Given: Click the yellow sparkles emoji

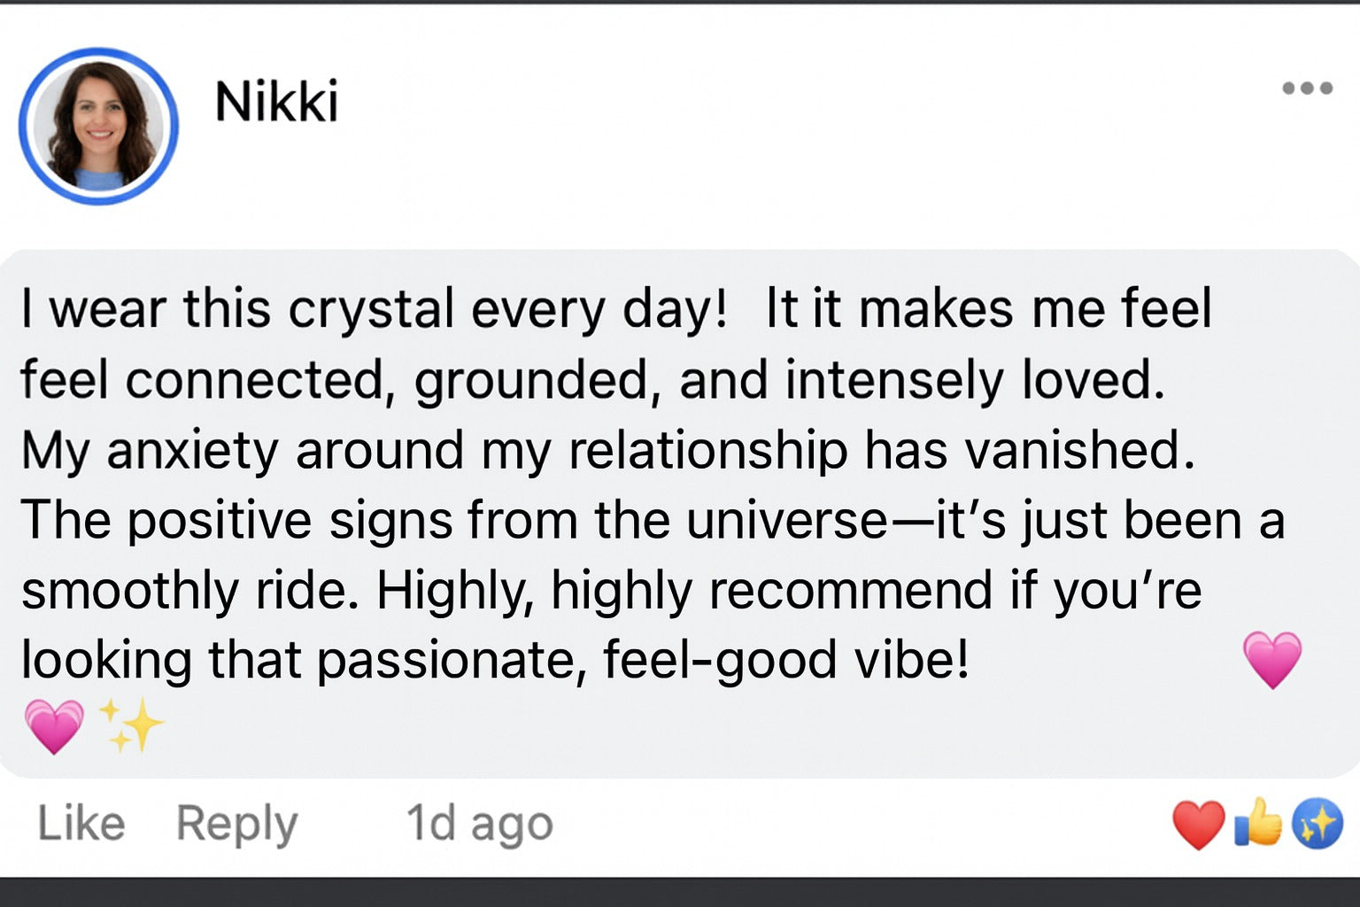Looking at the screenshot, I should [x=131, y=725].
